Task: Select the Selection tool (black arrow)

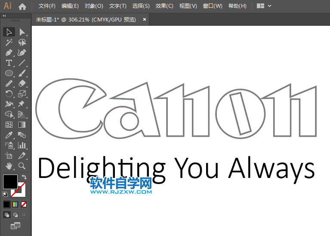Action: 9,32
